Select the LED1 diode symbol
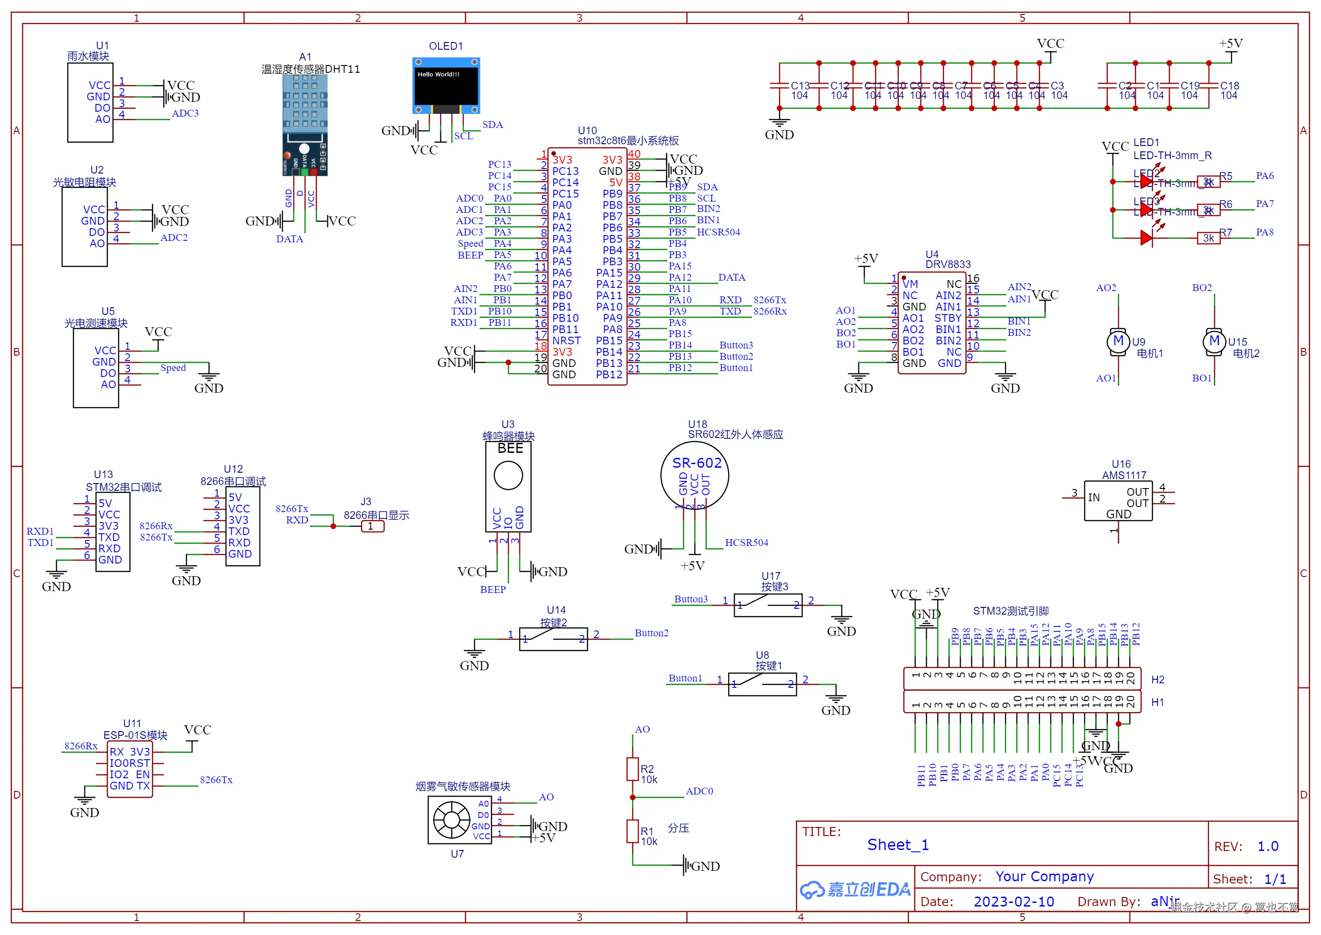Image resolution: width=1321 pixels, height=935 pixels. [1146, 181]
